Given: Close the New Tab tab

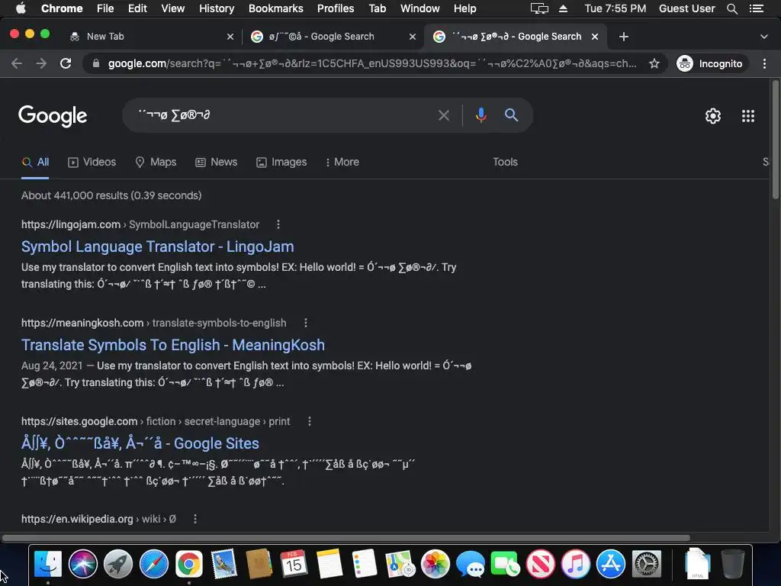Looking at the screenshot, I should tap(230, 37).
